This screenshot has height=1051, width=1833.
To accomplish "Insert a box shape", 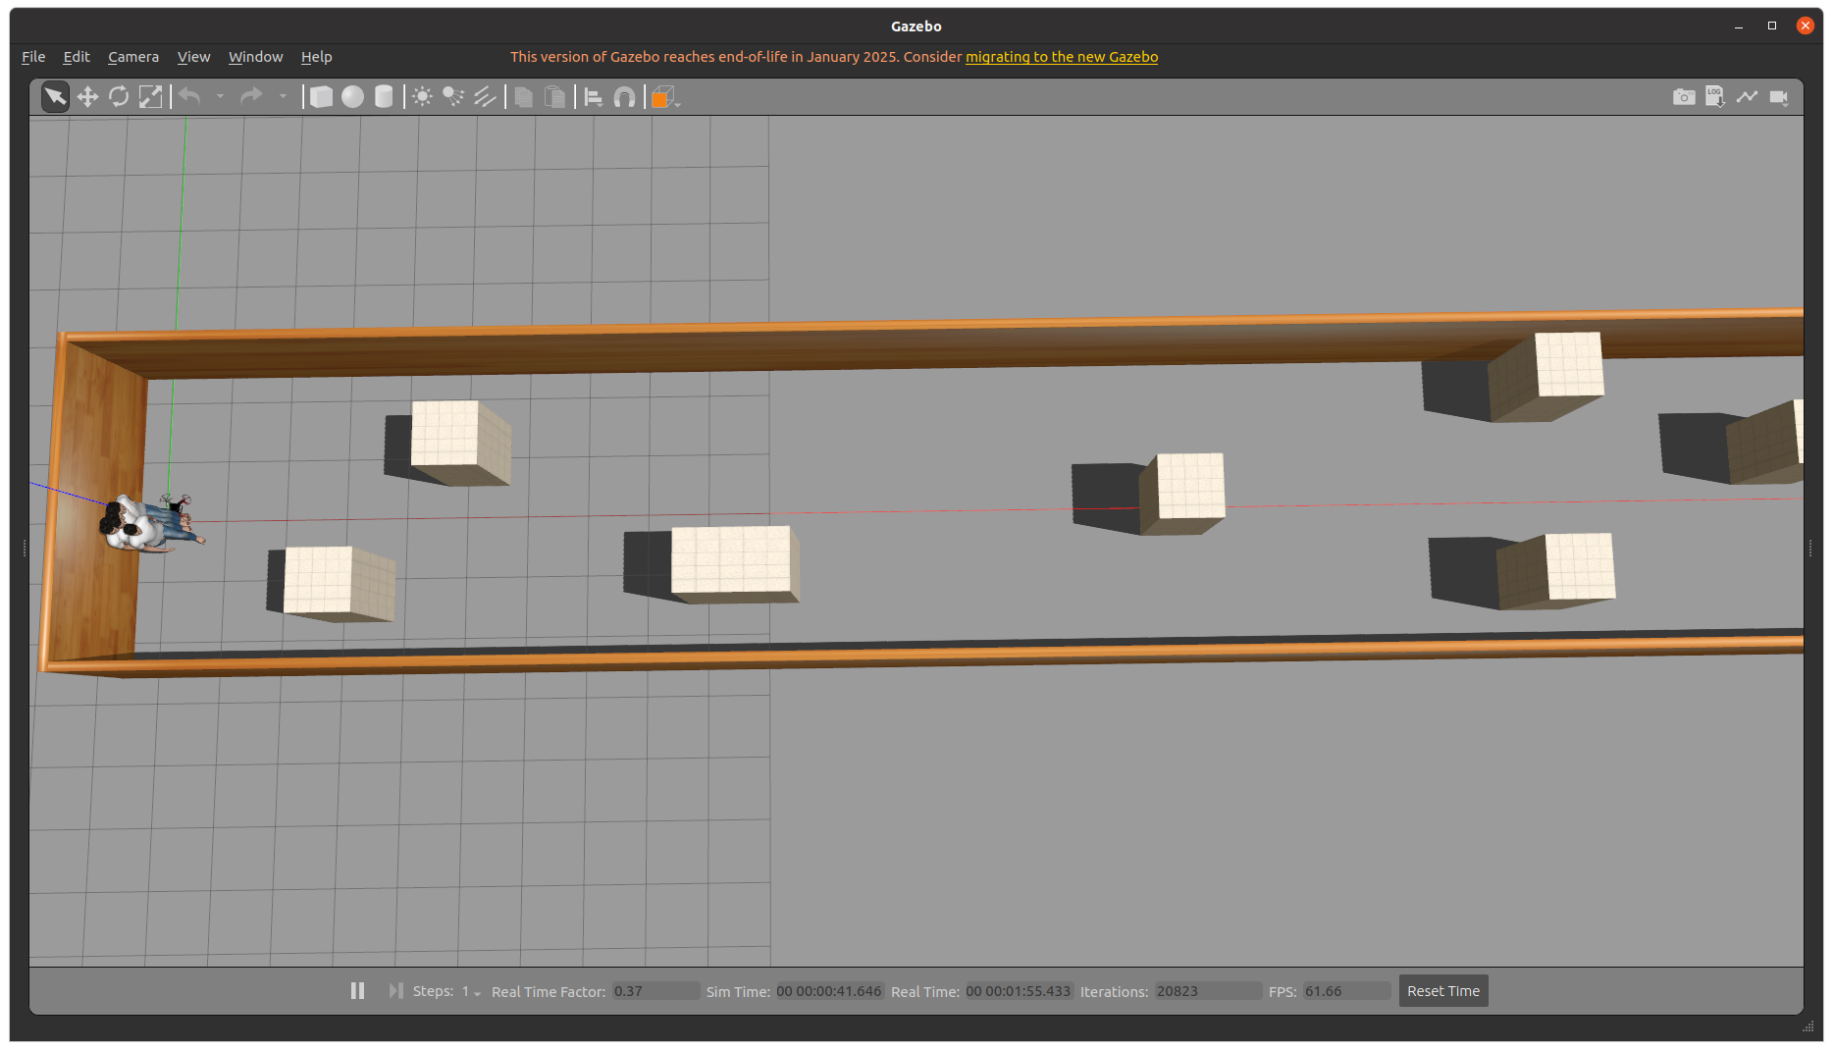I will 321,96.
